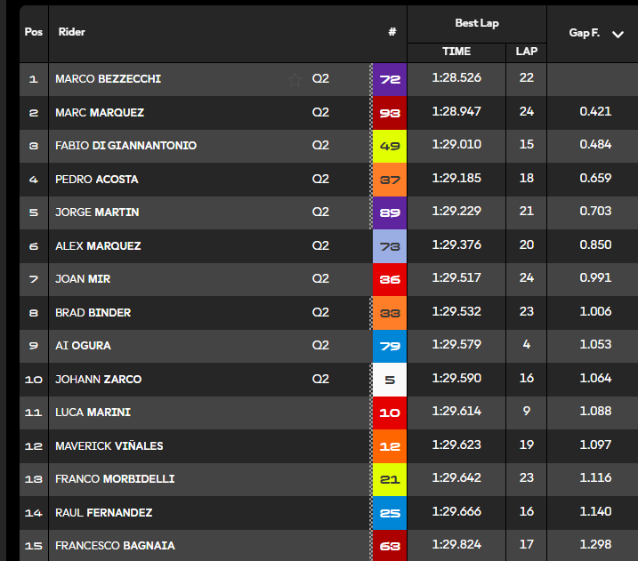Viewport: 638px width, 561px height.
Task: Select the light blue number 73 badge
Action: tap(390, 246)
